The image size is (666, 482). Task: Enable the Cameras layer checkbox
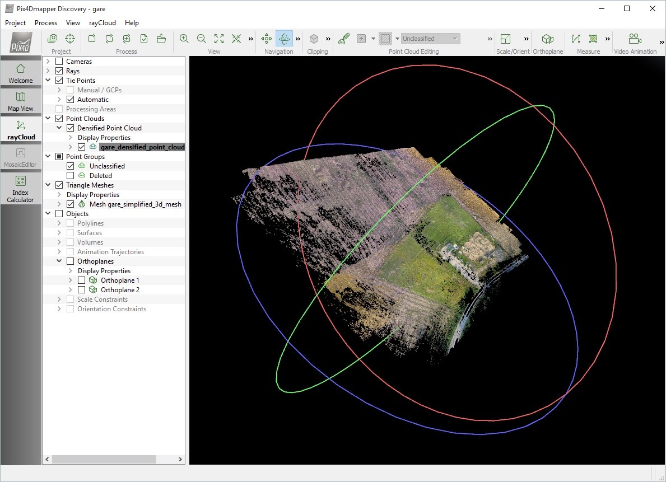tap(59, 62)
